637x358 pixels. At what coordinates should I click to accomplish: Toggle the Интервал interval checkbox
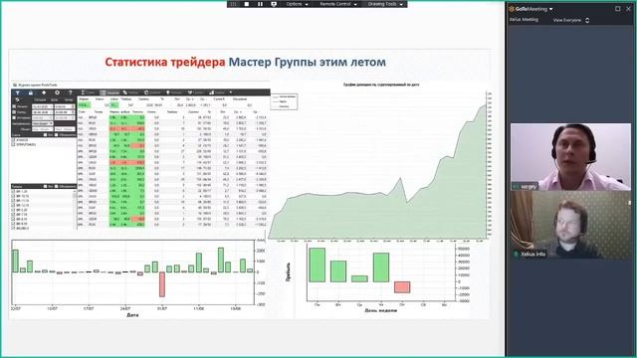pyautogui.click(x=14, y=118)
